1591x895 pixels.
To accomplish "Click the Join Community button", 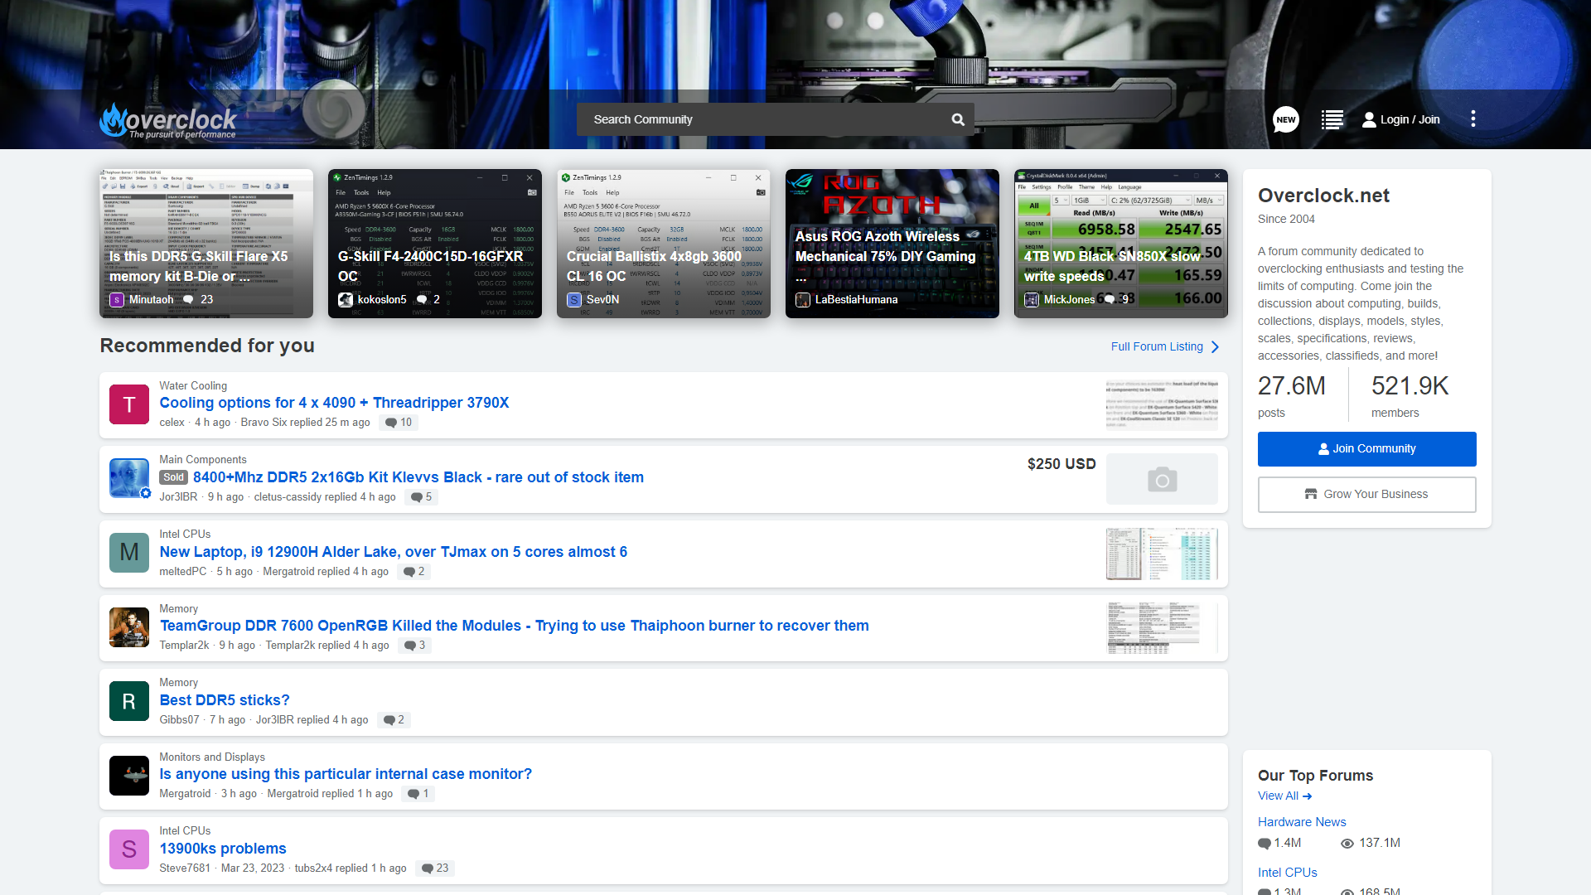I will pos(1366,448).
